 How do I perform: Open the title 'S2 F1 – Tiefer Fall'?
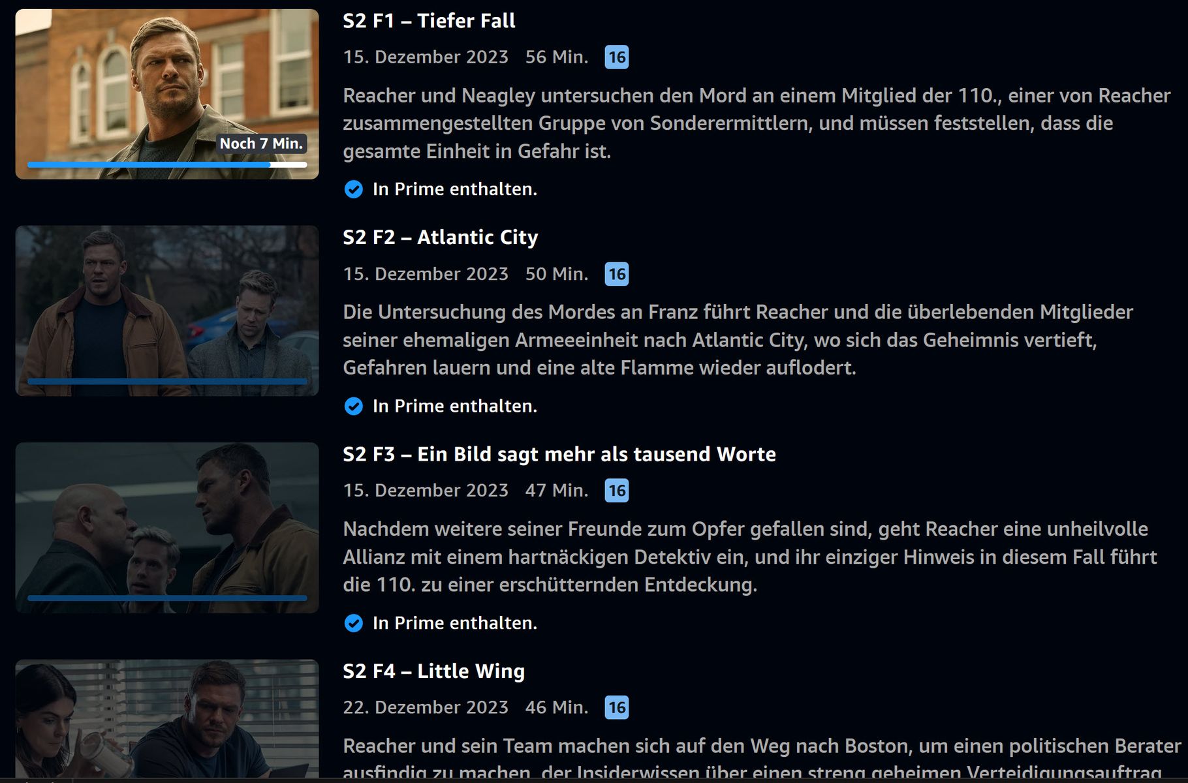[429, 21]
